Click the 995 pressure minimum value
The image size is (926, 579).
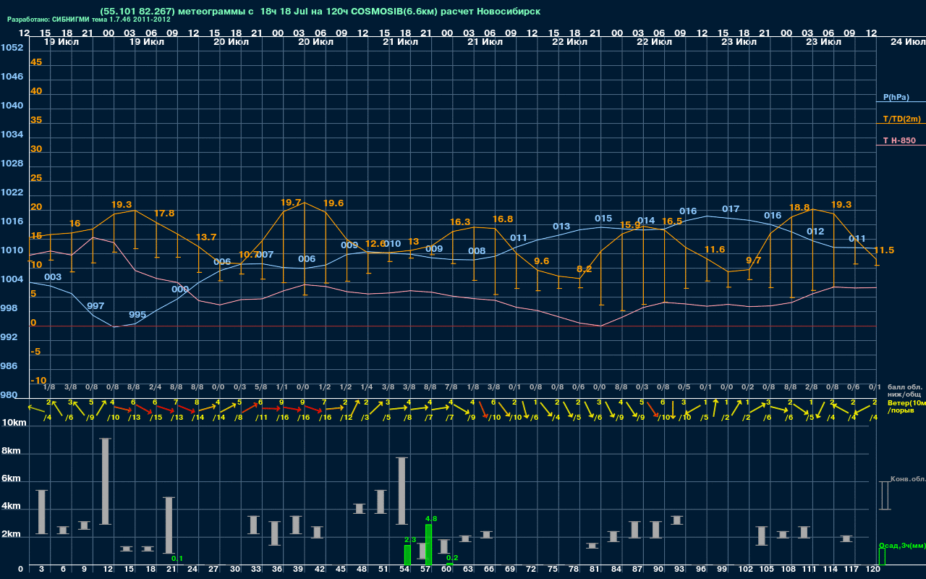click(x=137, y=315)
